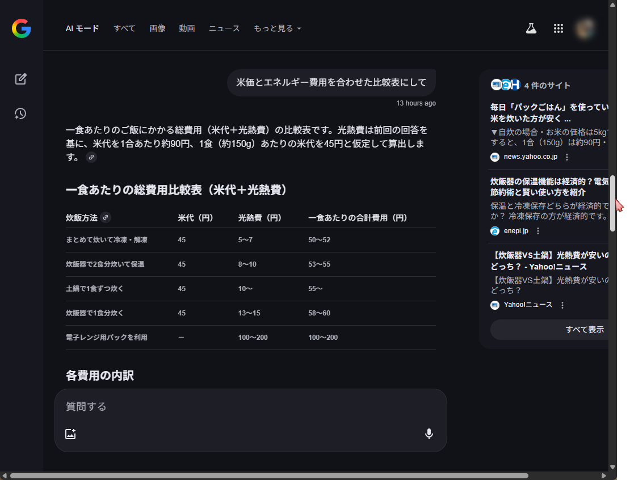Switch to the ニュース tab
Screen dimensions: 630x480
pyautogui.click(x=224, y=28)
